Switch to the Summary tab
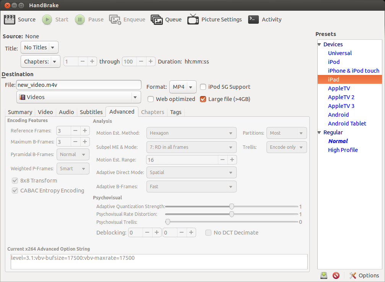The height and width of the screenshot is (282, 385). pos(20,112)
